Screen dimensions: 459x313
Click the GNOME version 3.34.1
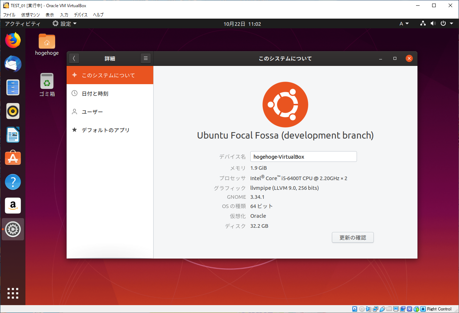(257, 197)
